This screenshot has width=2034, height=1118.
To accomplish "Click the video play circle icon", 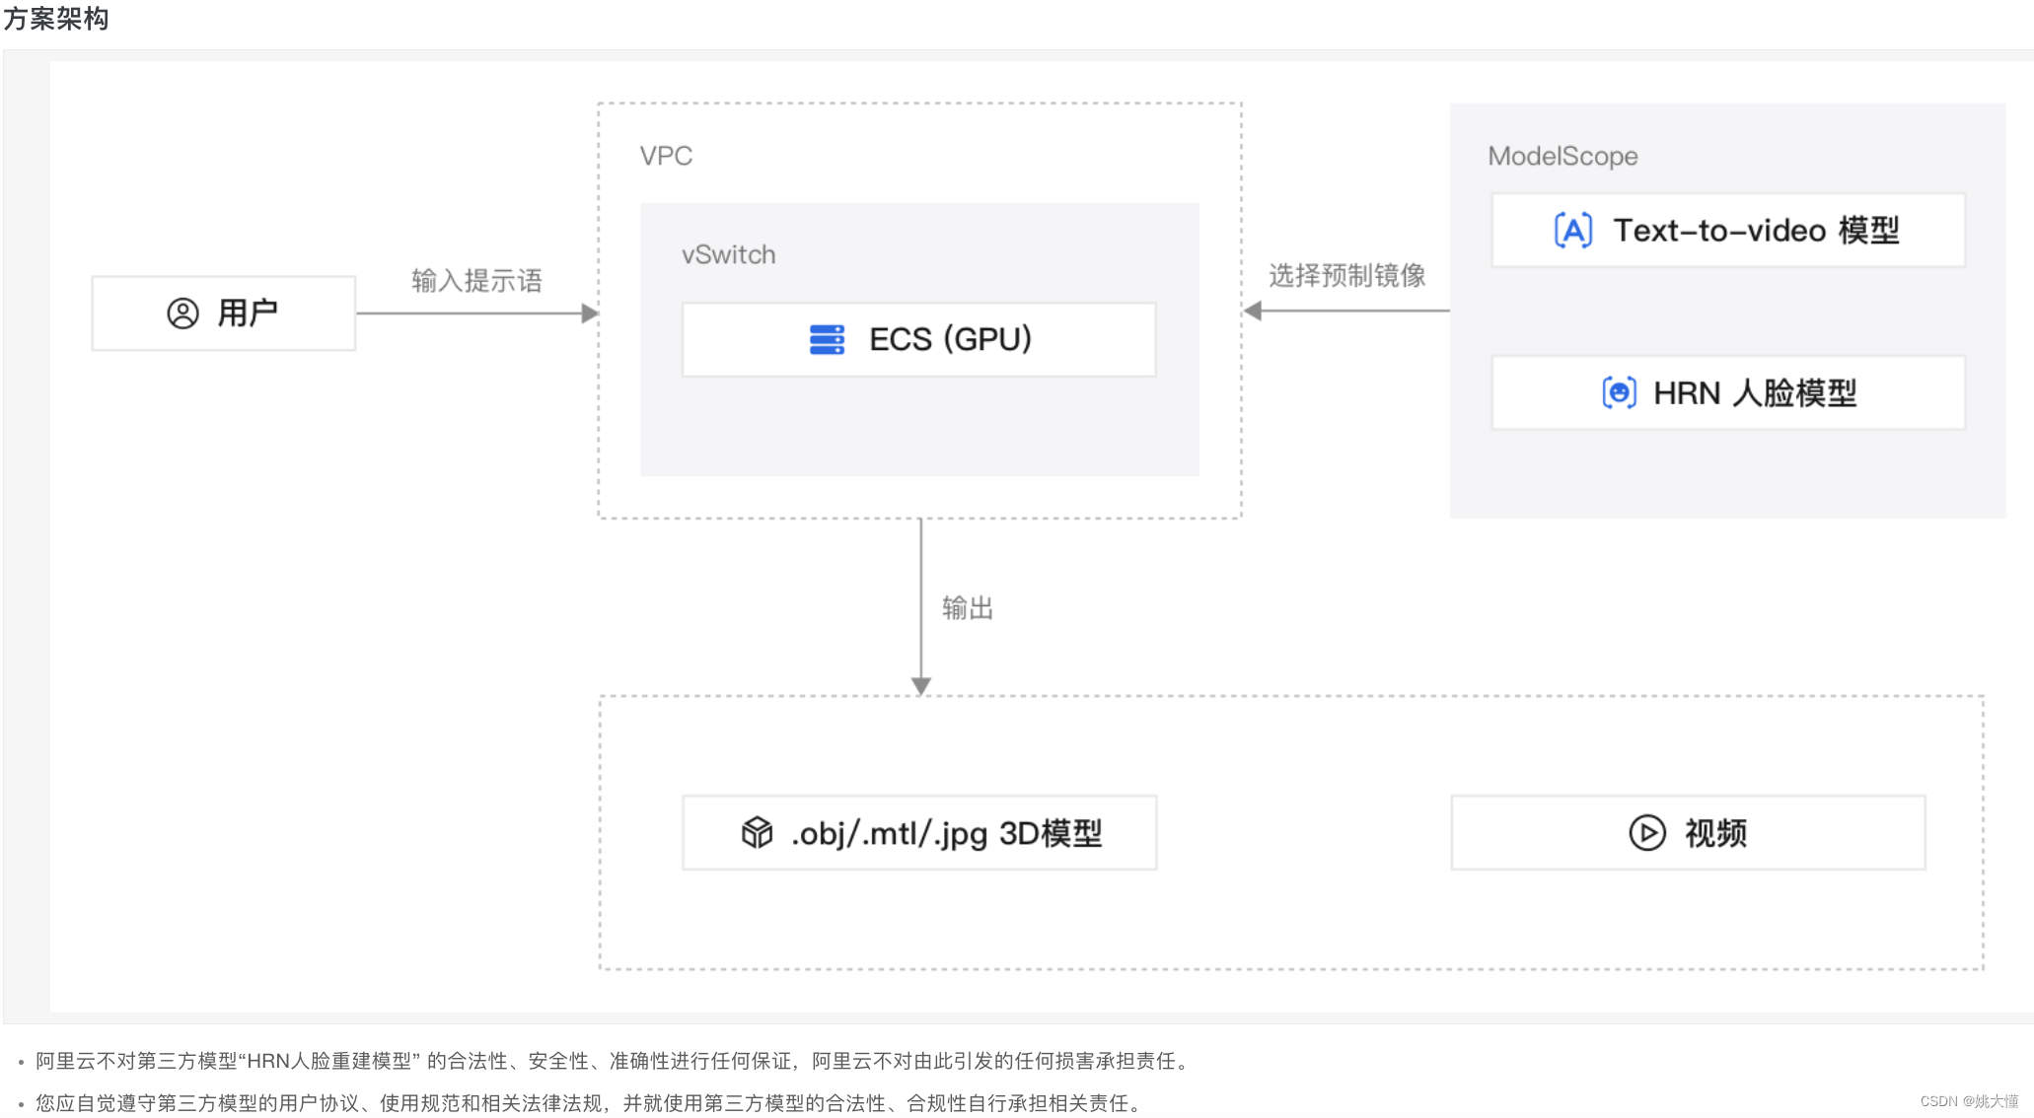I will (1646, 833).
